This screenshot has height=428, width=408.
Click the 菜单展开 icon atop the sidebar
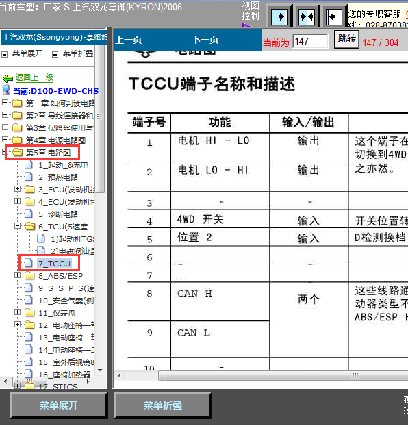4,54
